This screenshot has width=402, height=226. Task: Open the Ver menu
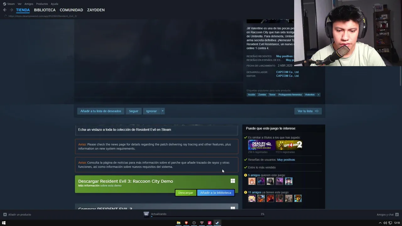[x=19, y=4]
